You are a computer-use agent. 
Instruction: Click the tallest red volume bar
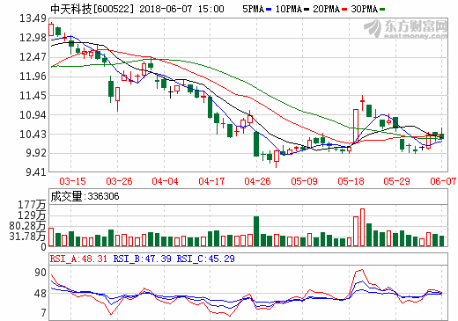pyautogui.click(x=362, y=228)
